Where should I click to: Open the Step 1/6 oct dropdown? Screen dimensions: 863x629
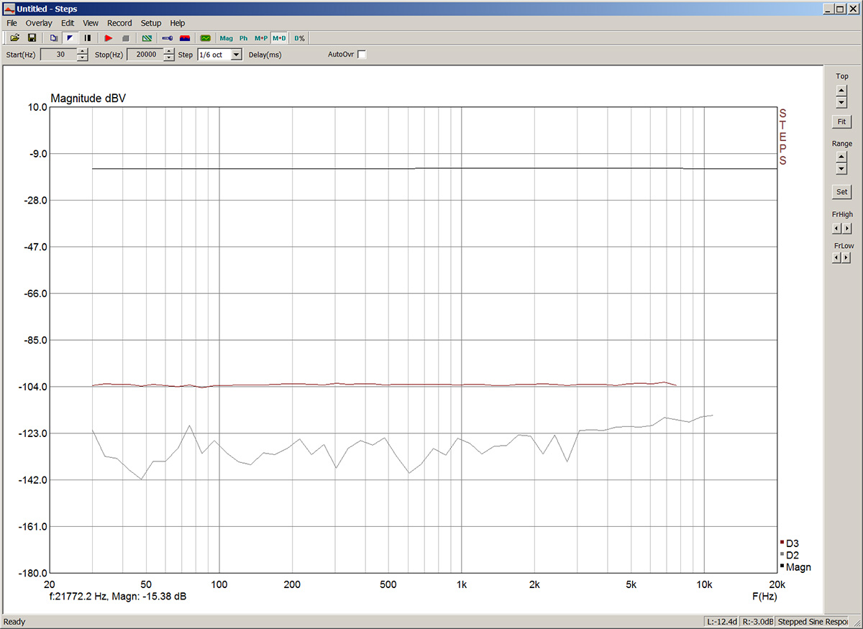(237, 55)
